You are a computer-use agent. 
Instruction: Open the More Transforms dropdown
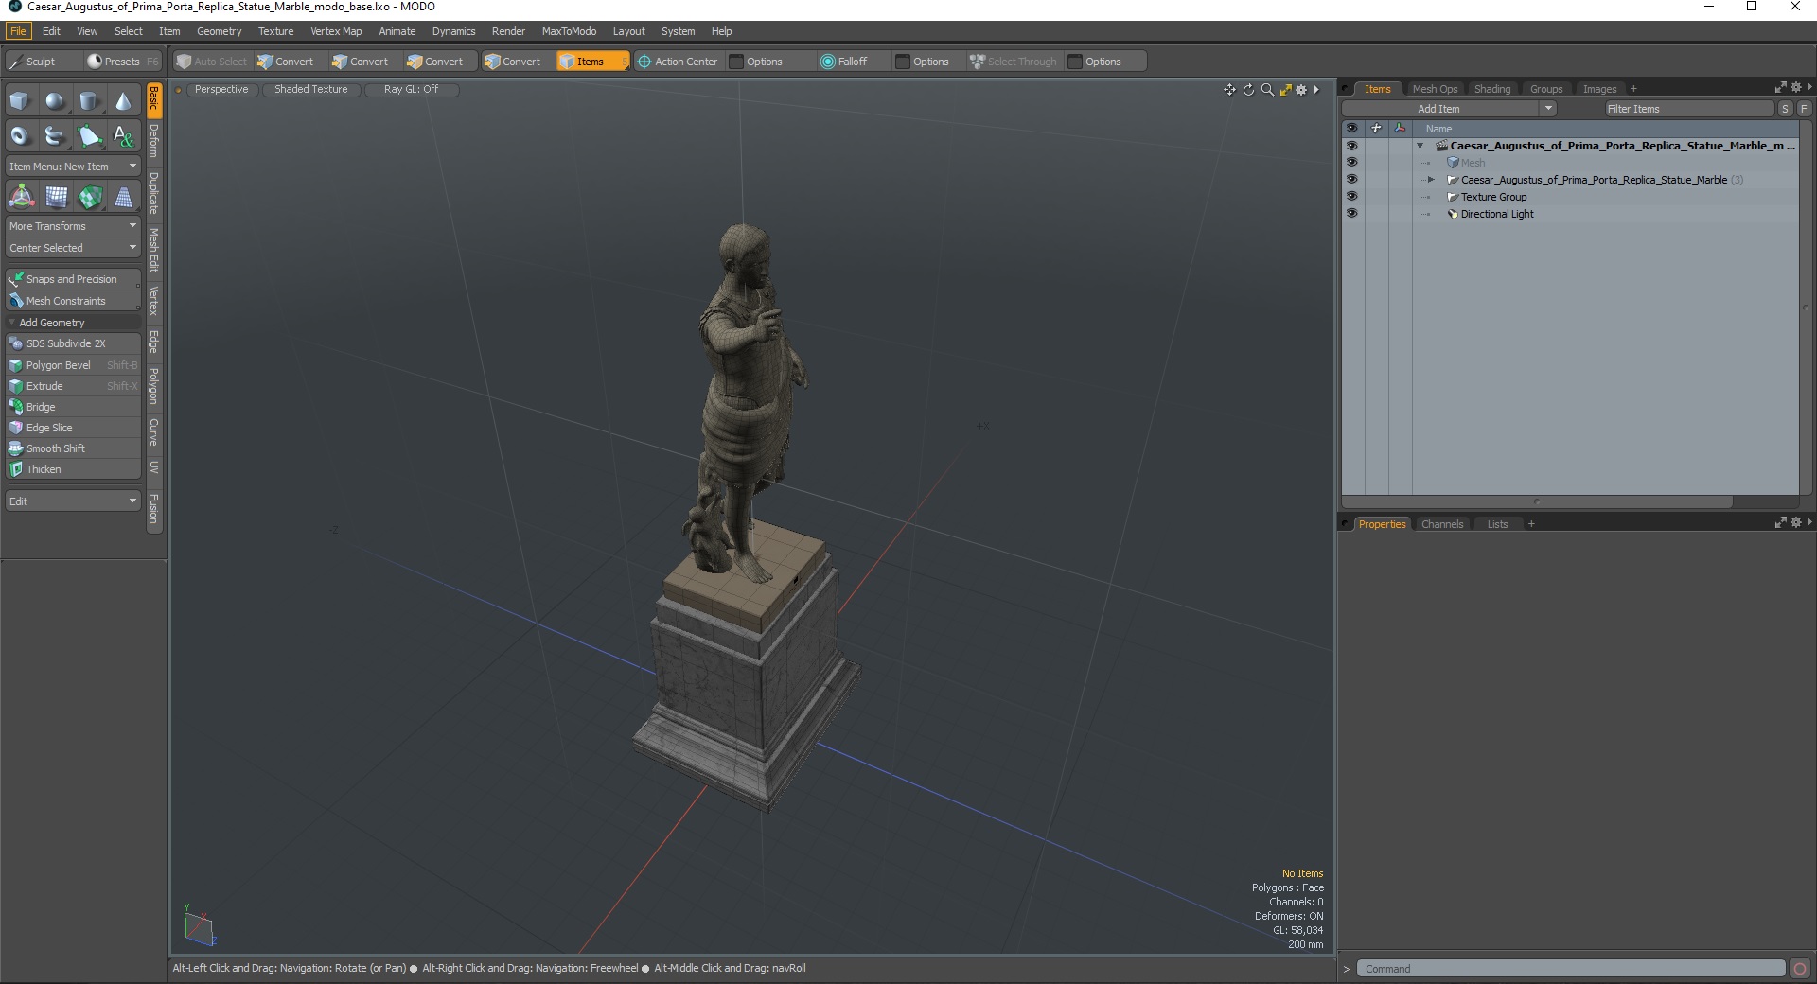tap(73, 226)
